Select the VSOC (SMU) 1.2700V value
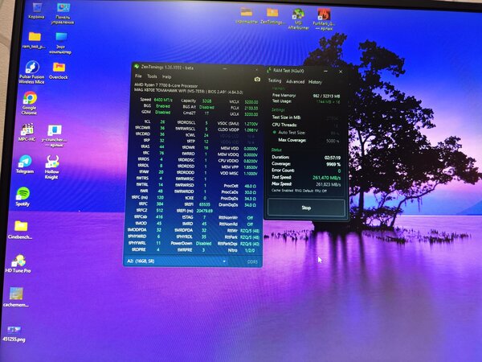This screenshot has height=362, width=482. click(251, 124)
